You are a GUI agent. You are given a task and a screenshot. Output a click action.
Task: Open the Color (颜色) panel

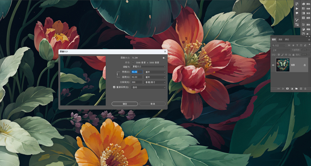tap(306, 4)
